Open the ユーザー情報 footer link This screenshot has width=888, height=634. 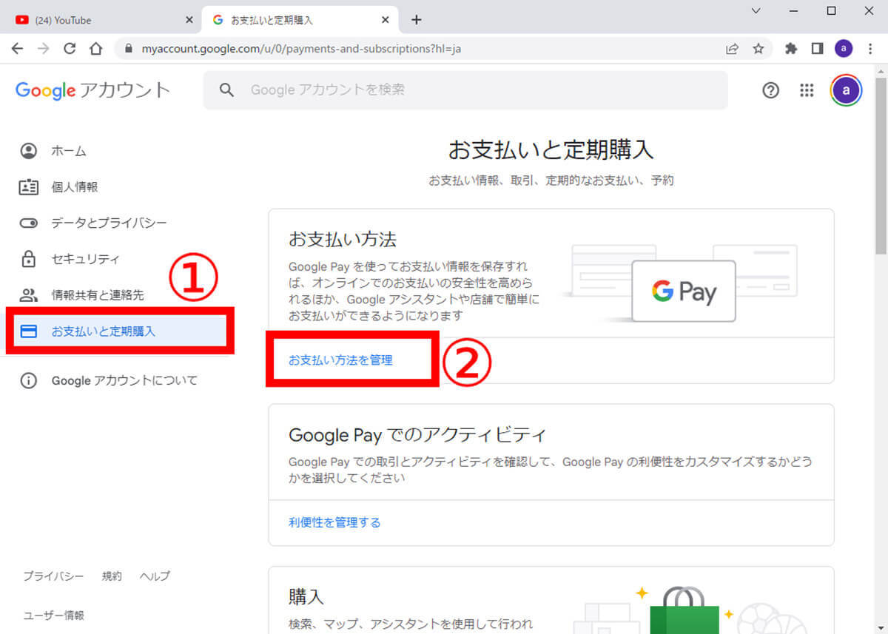[53, 616]
